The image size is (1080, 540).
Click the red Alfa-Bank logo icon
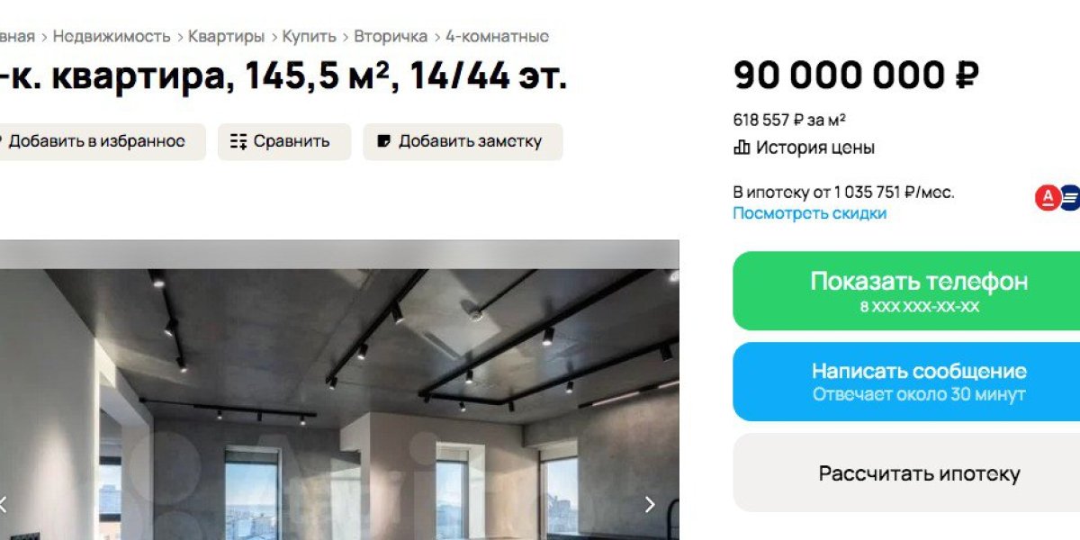(1047, 197)
